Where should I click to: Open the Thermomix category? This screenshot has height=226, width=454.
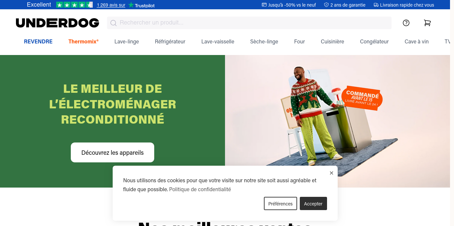pos(83,41)
